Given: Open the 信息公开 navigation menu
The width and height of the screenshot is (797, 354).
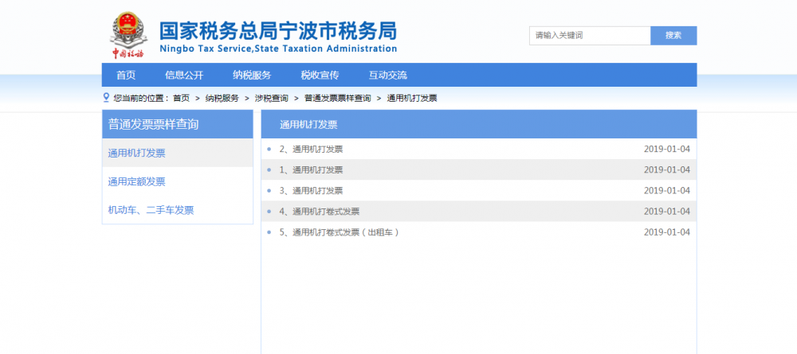Looking at the screenshot, I should [184, 76].
